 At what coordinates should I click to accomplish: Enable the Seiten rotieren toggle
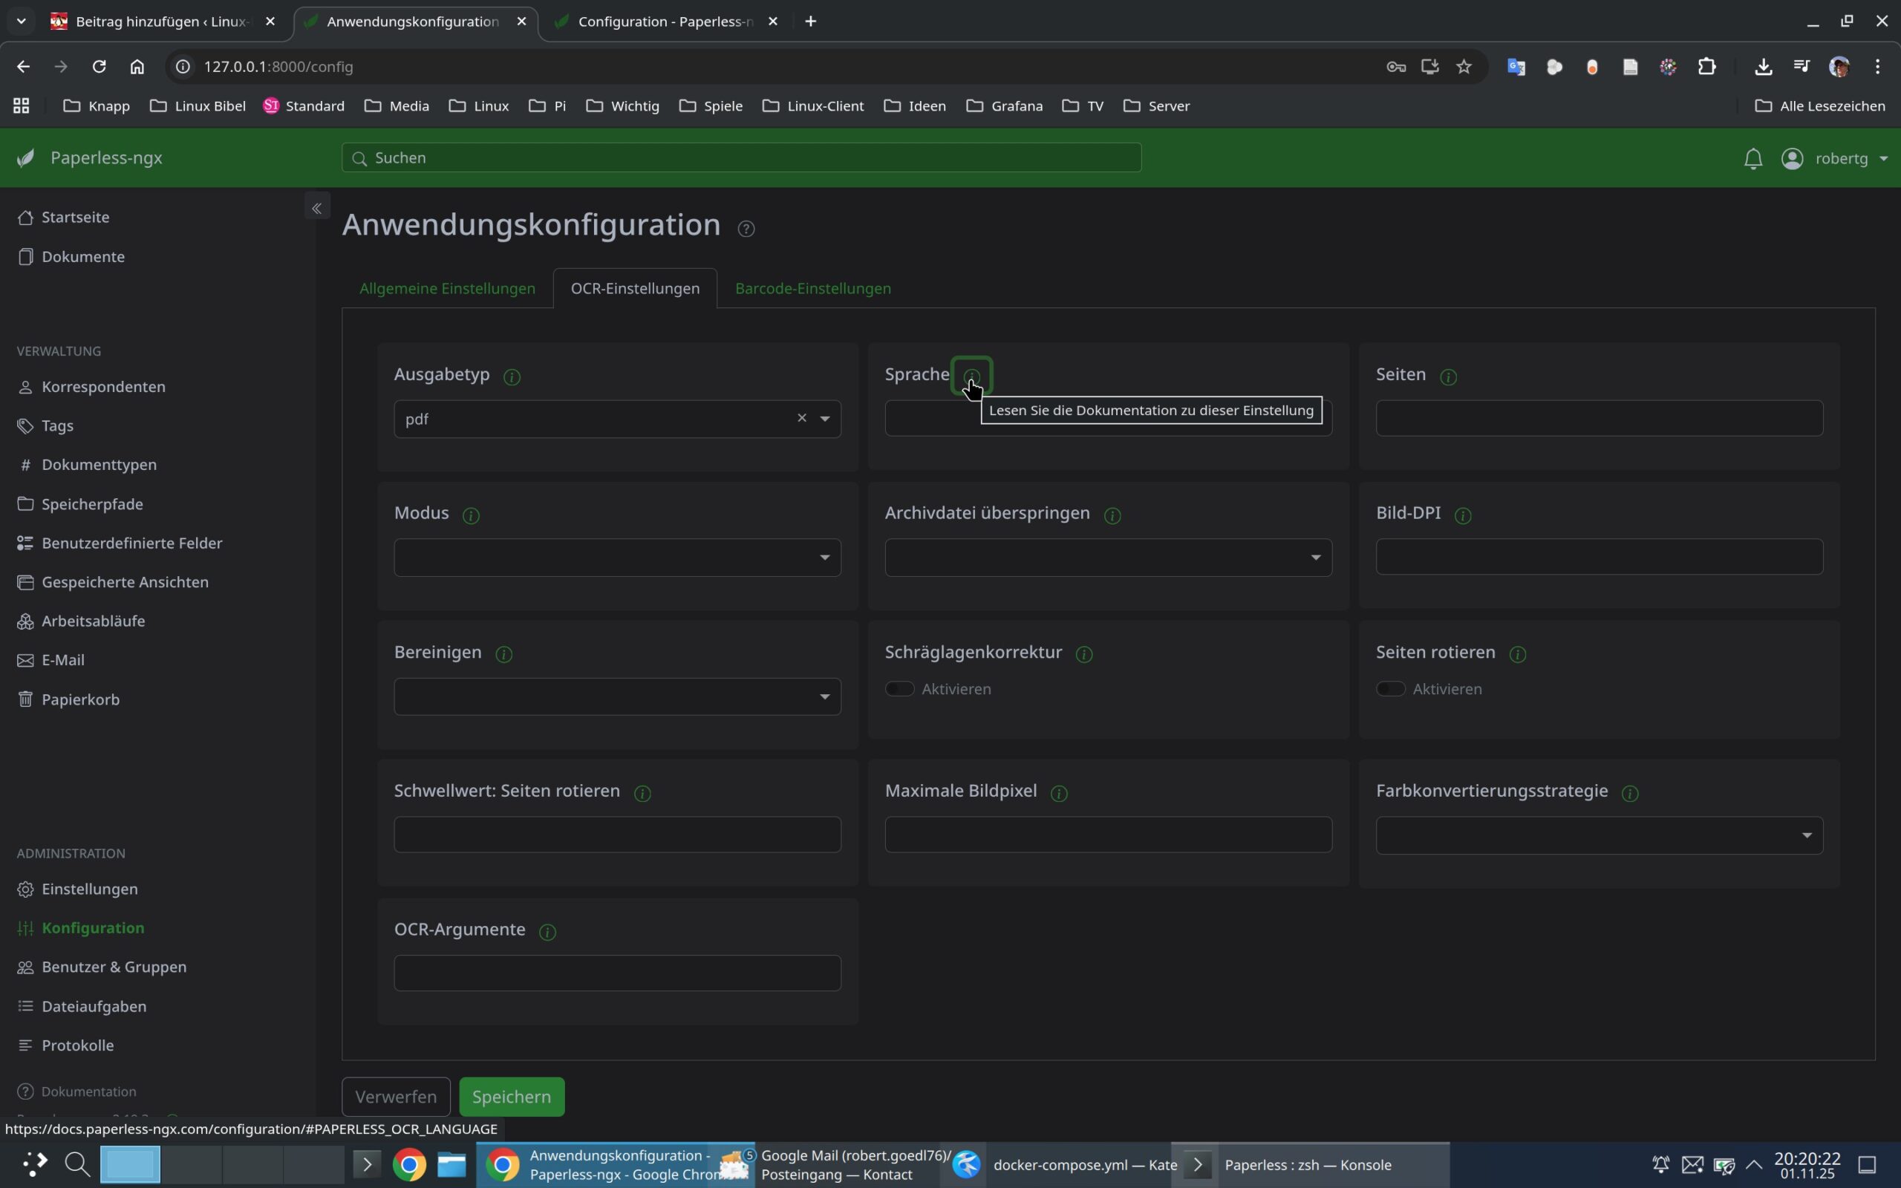pos(1390,689)
